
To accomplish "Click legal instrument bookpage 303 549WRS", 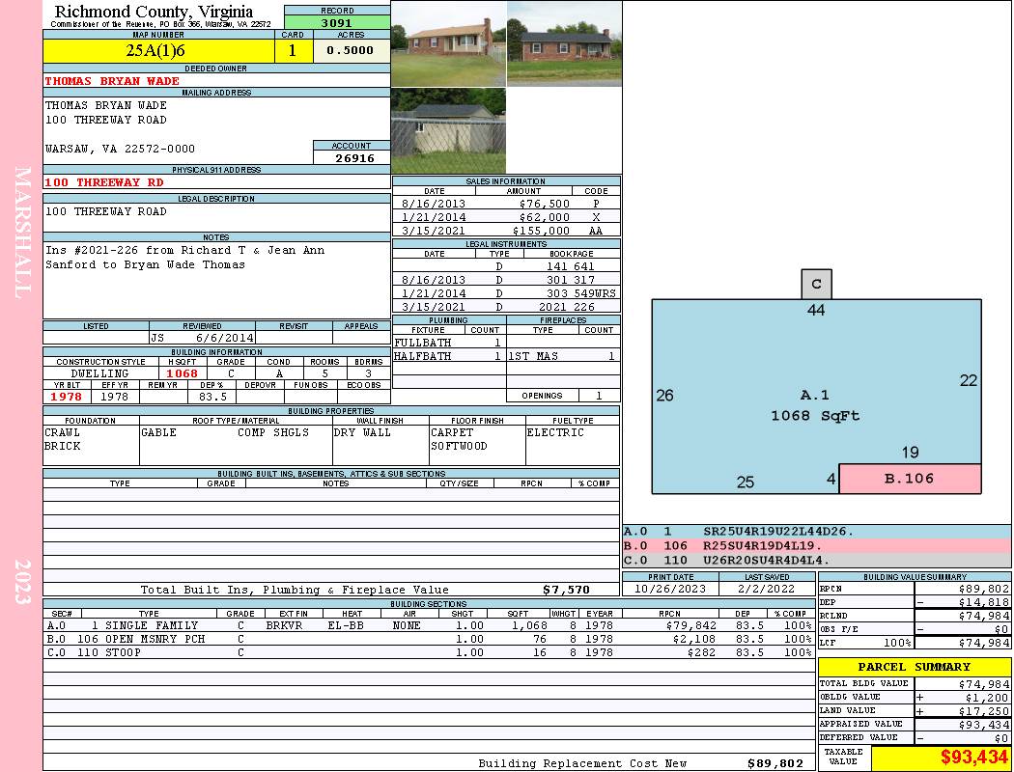I will pyautogui.click(x=580, y=293).
